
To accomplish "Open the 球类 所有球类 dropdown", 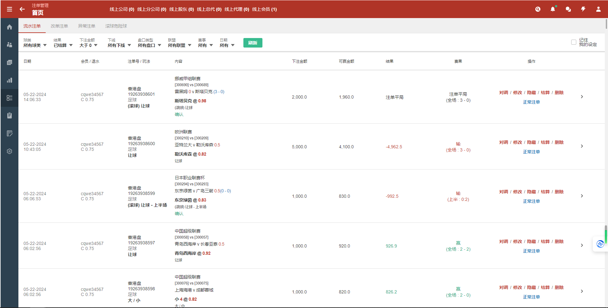I will [x=35, y=45].
